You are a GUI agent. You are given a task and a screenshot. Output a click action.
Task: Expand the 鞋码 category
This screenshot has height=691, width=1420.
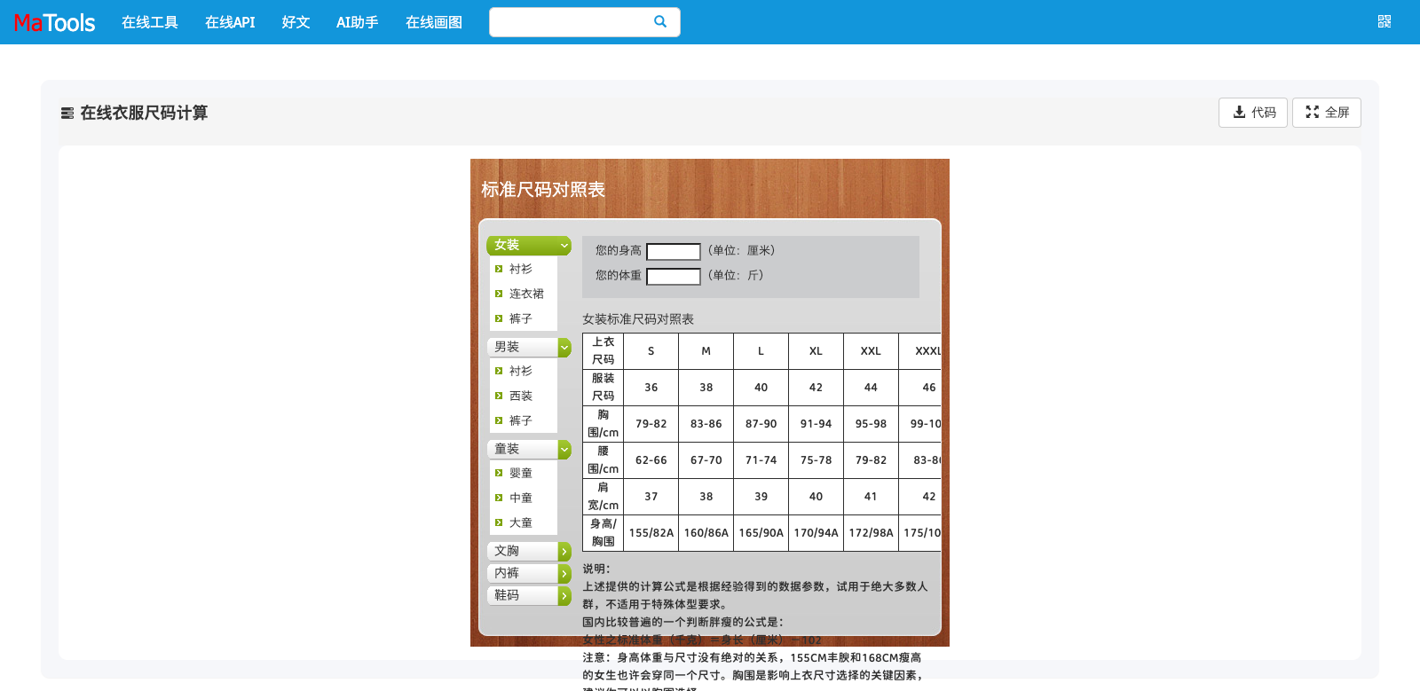click(x=564, y=596)
